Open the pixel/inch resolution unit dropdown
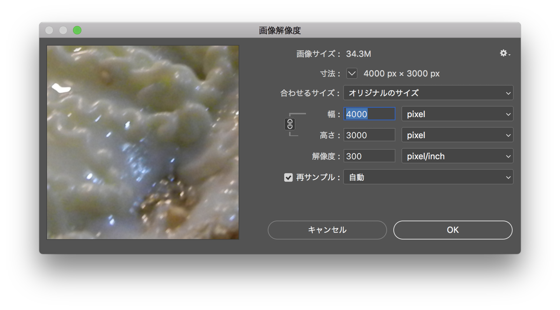 point(457,156)
